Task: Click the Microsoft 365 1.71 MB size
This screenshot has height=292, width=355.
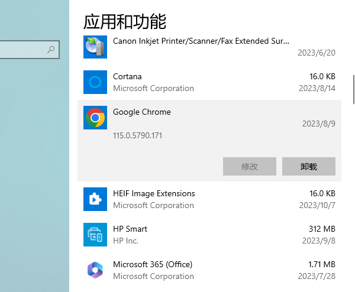Action: [322, 264]
